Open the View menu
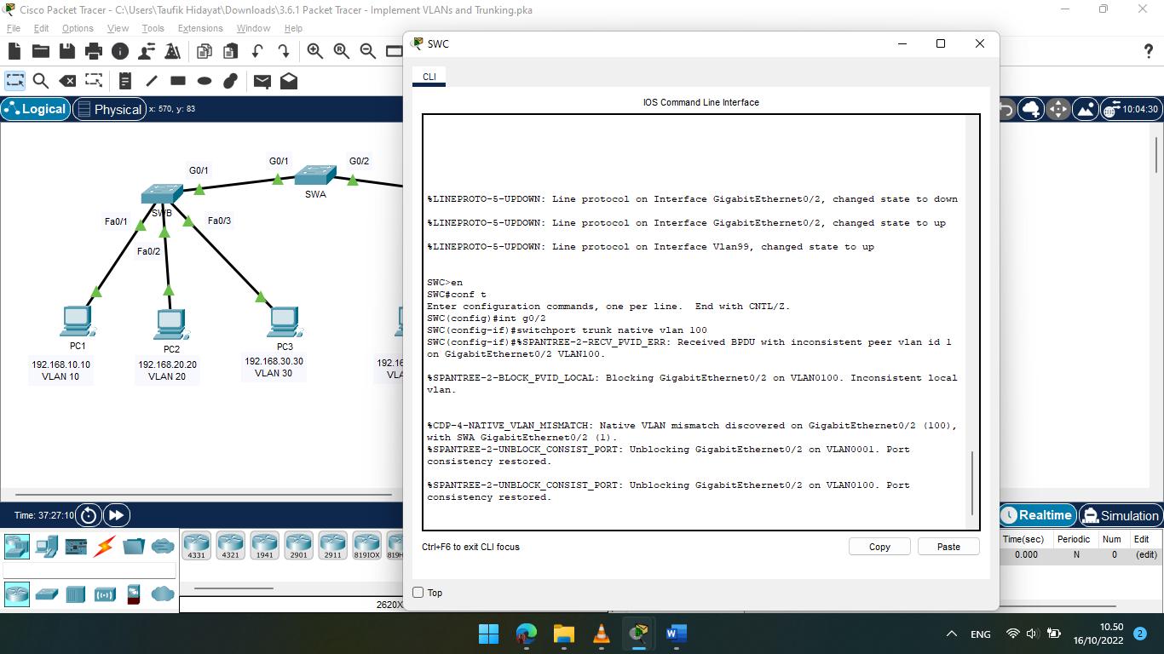Viewport: 1164px width, 654px height. (118, 28)
